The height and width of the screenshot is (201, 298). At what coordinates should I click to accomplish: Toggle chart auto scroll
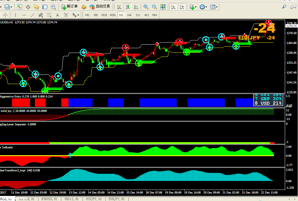click(x=173, y=7)
